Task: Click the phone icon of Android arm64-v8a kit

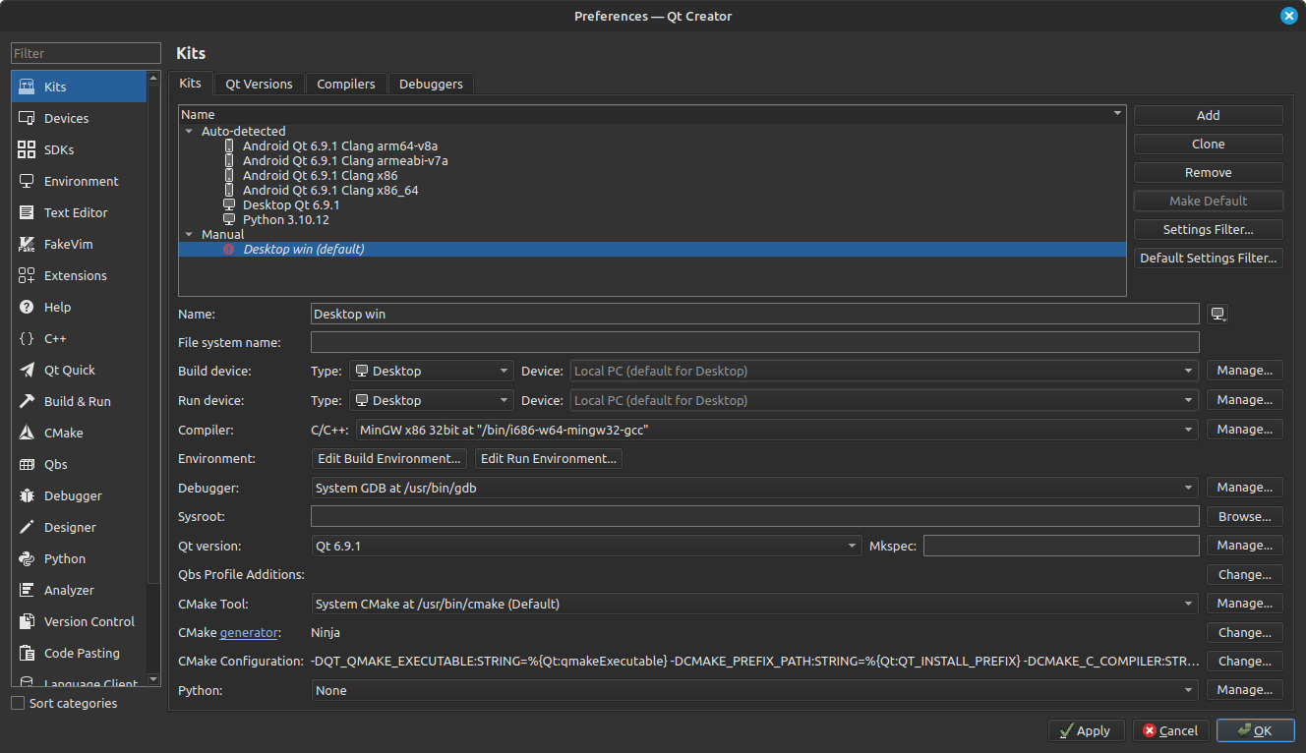Action: (x=229, y=146)
